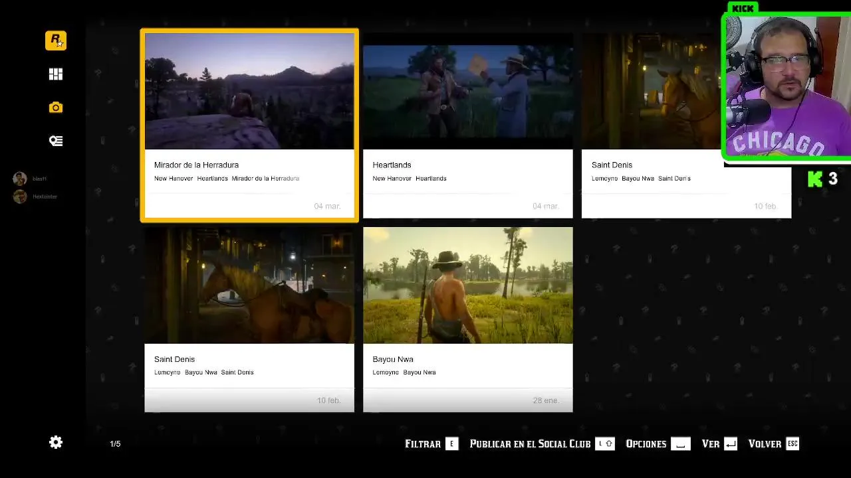Open second-row Saint Denis horse photo
Screen dimensions: 851x478
click(249, 285)
